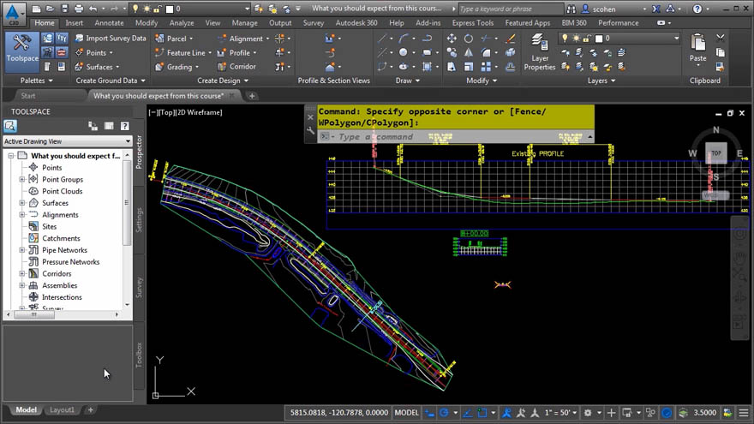Select the Catchments item in Prospector tree
The width and height of the screenshot is (754, 424).
click(61, 238)
